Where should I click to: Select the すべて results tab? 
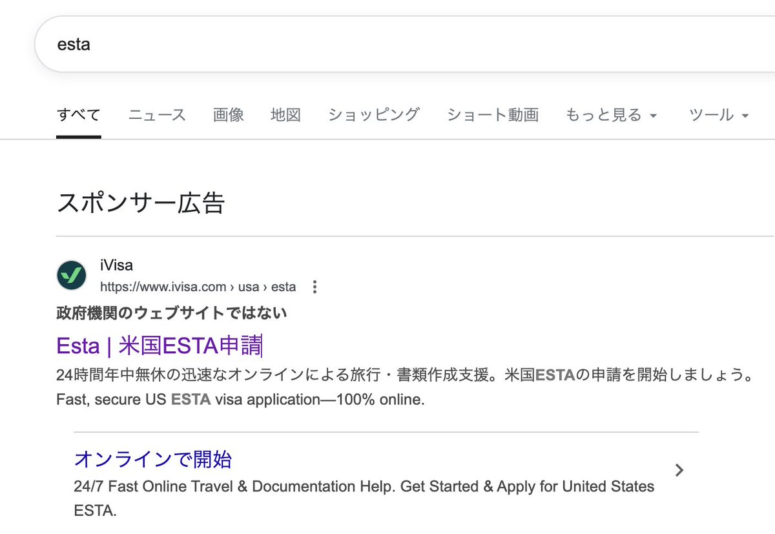tap(78, 115)
